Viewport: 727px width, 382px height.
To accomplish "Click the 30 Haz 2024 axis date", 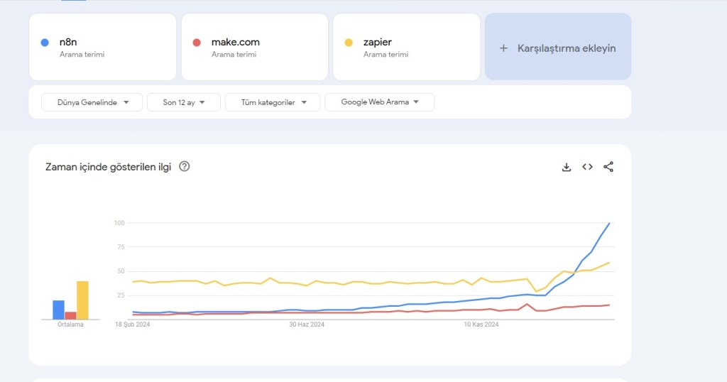I will pyautogui.click(x=307, y=324).
